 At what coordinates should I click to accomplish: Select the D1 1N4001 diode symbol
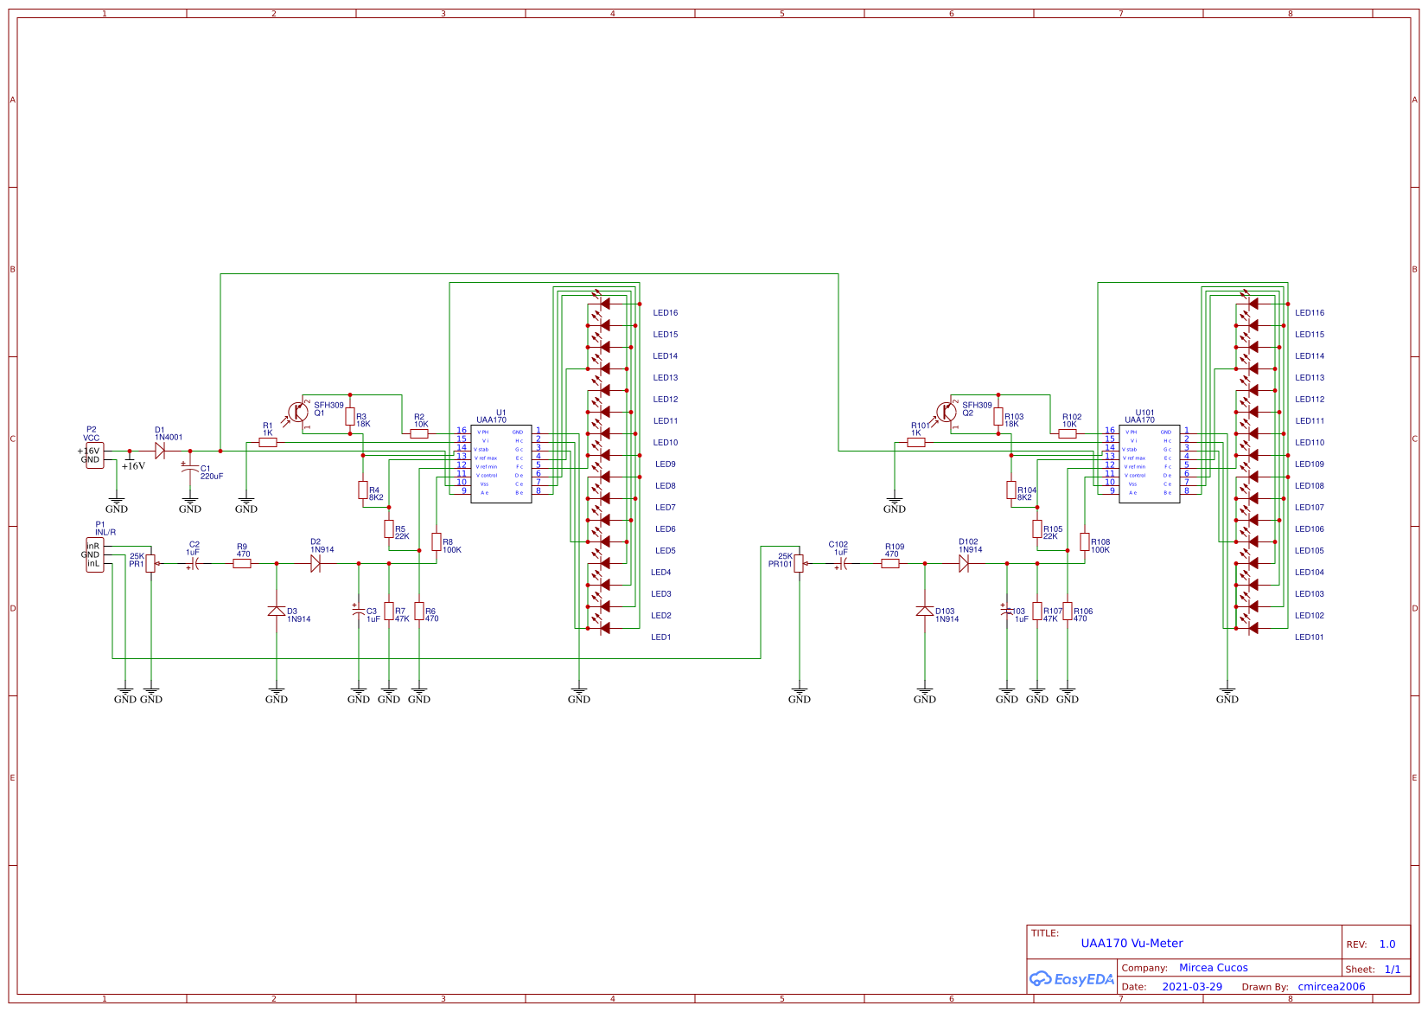tap(162, 451)
